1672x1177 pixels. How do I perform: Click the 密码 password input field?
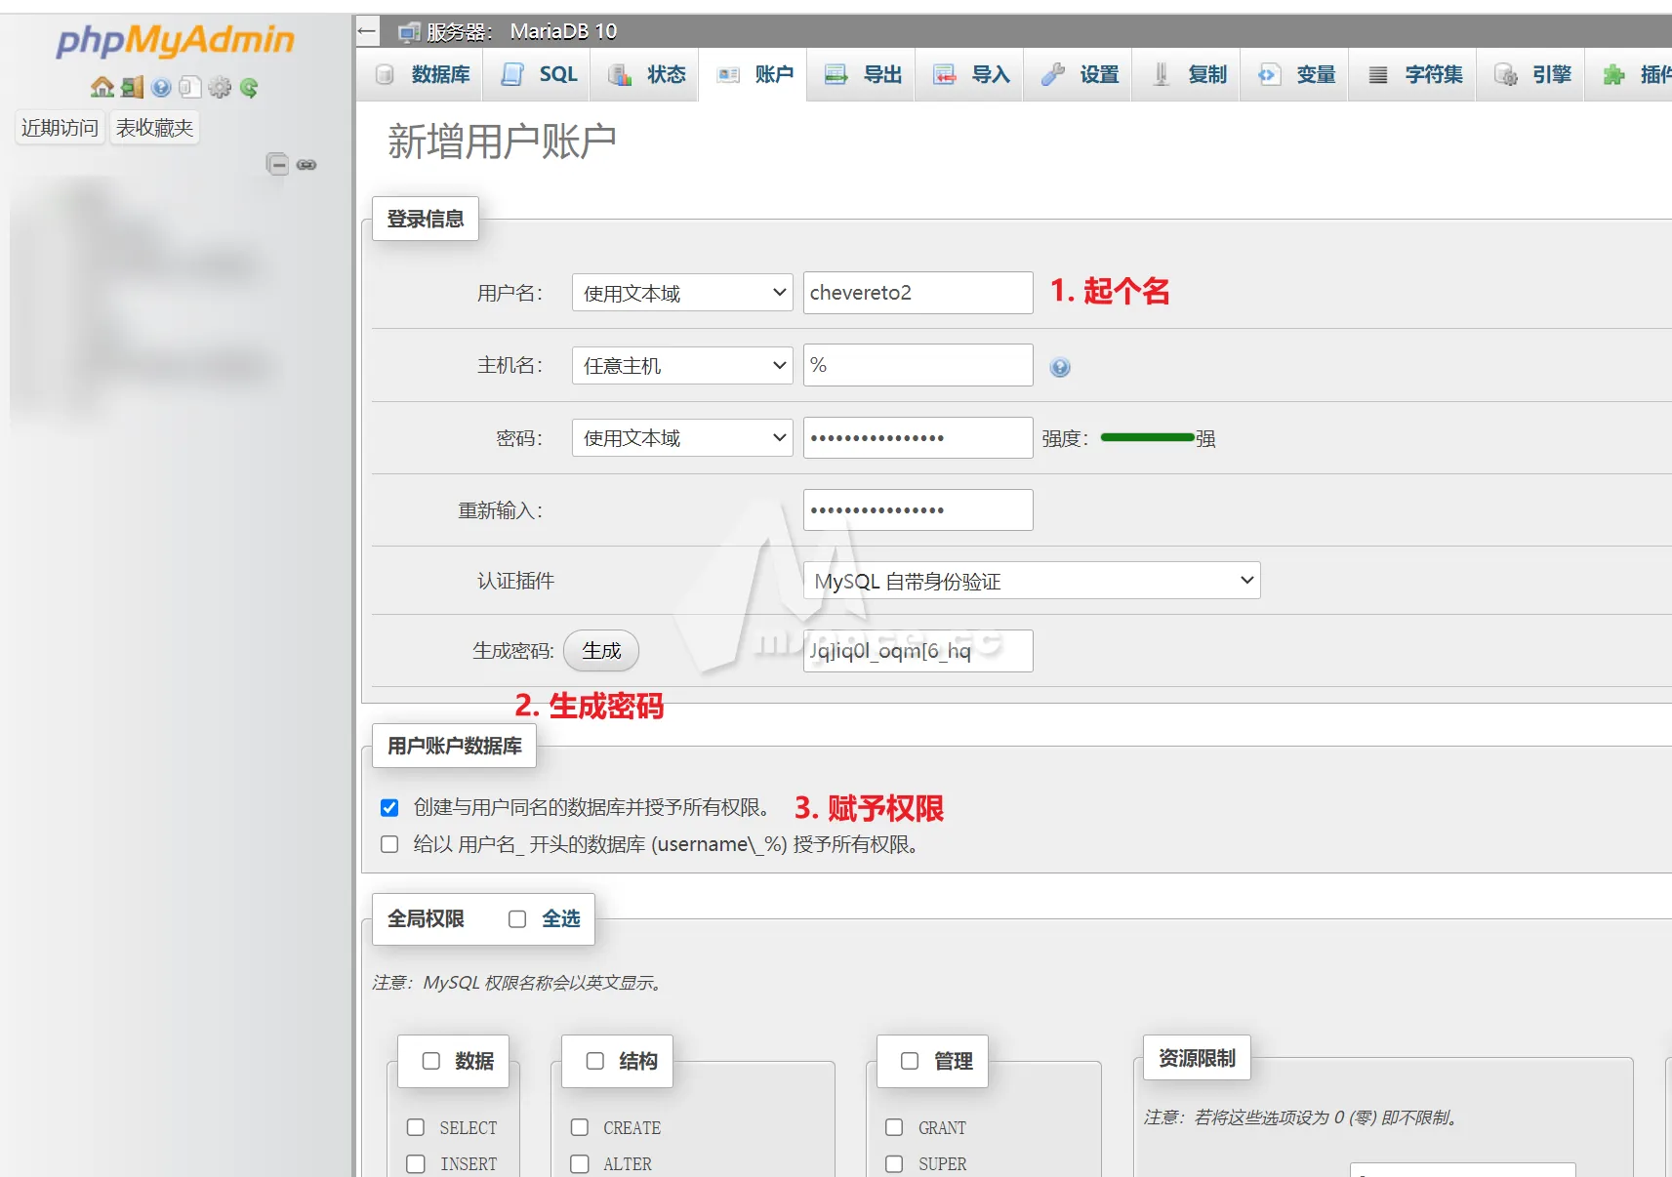coord(918,437)
